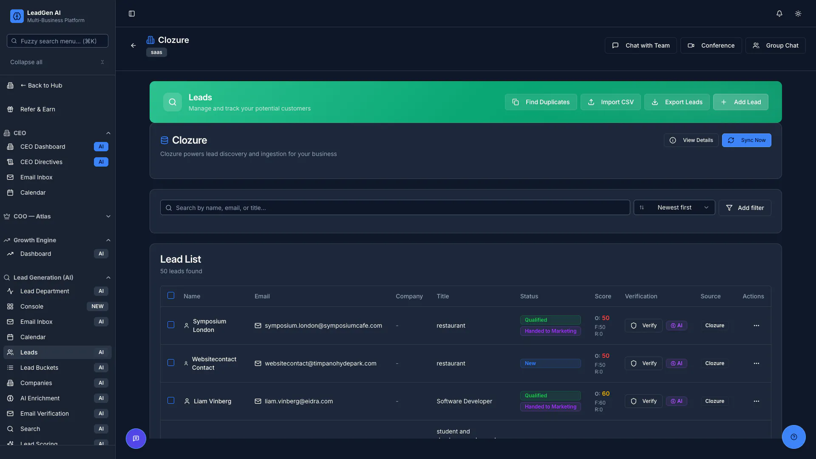Viewport: 816px width, 459px height.
Task: Click the email icon for liam.vinberg@eidra.com
Action: coord(258,401)
